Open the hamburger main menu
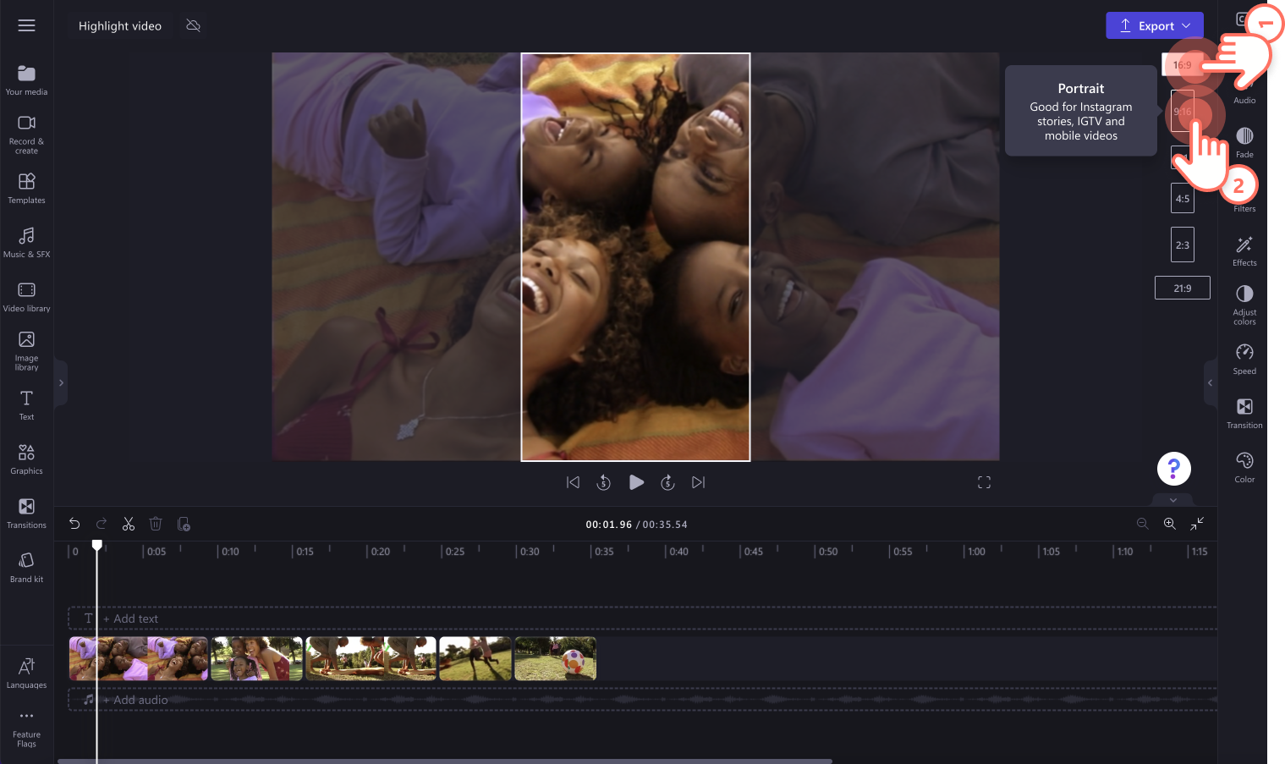Viewport: 1285px width, 764px height. point(26,25)
